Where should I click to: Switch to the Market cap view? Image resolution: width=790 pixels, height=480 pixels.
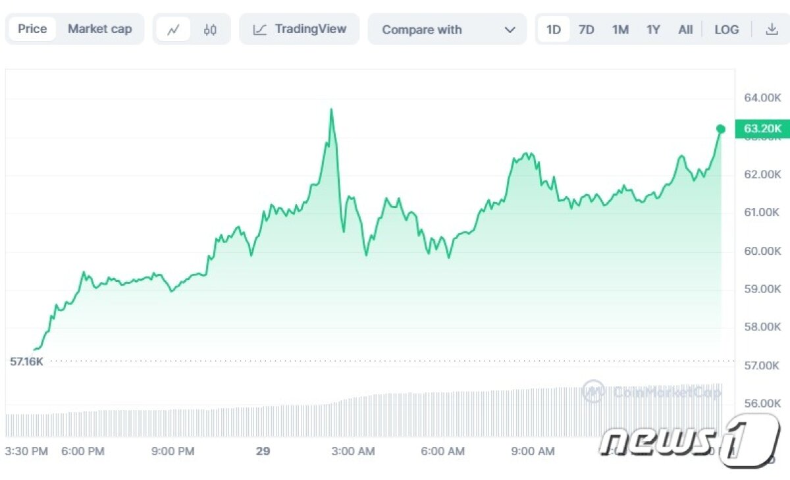point(99,29)
